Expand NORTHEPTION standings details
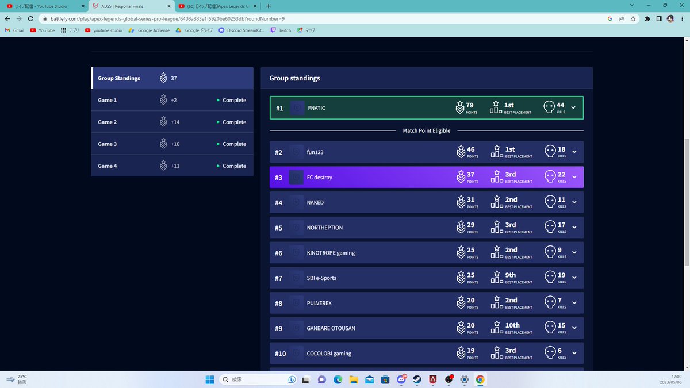The height and width of the screenshot is (388, 690). 574,228
